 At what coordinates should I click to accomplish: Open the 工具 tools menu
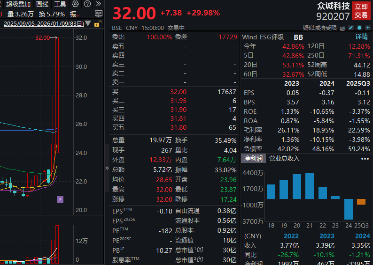pyautogui.click(x=60, y=4)
